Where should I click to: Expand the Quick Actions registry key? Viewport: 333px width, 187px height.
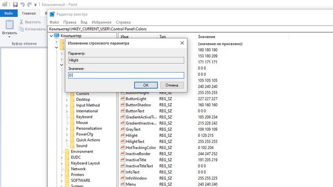pos(67,140)
